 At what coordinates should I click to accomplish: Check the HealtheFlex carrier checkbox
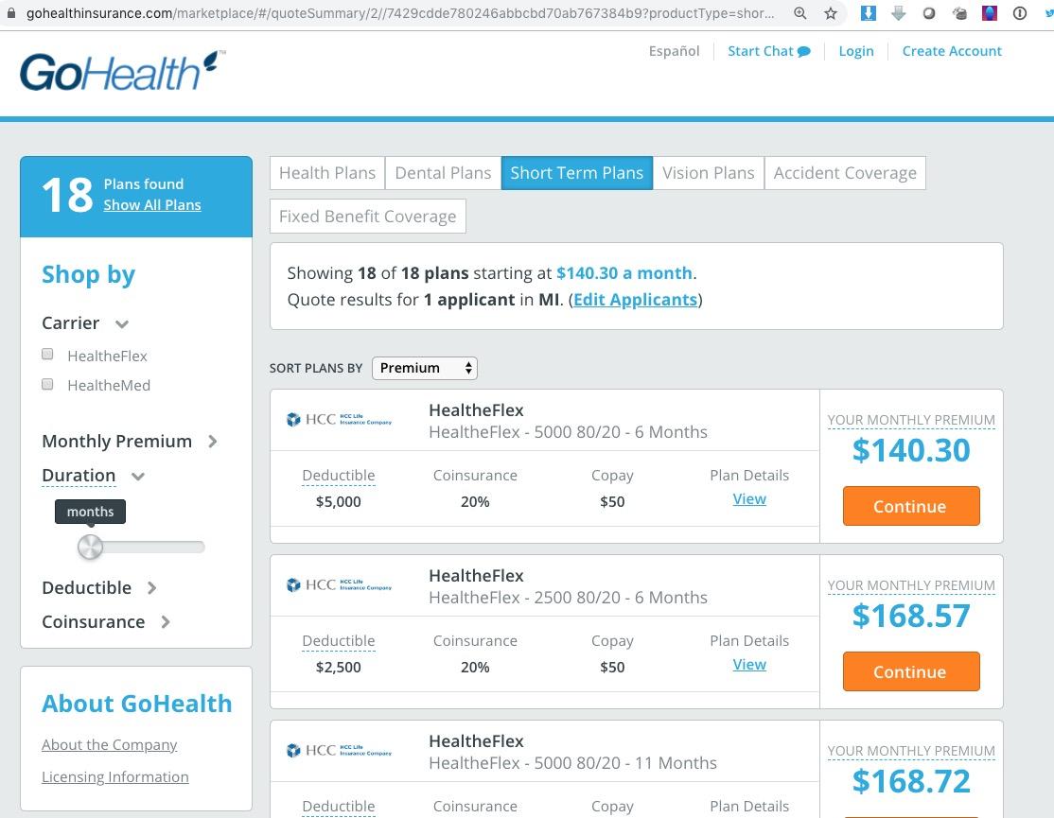47,355
